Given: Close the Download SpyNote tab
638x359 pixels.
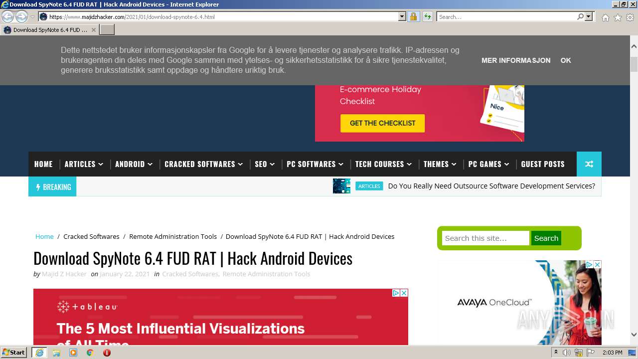Looking at the screenshot, I should pyautogui.click(x=93, y=30).
